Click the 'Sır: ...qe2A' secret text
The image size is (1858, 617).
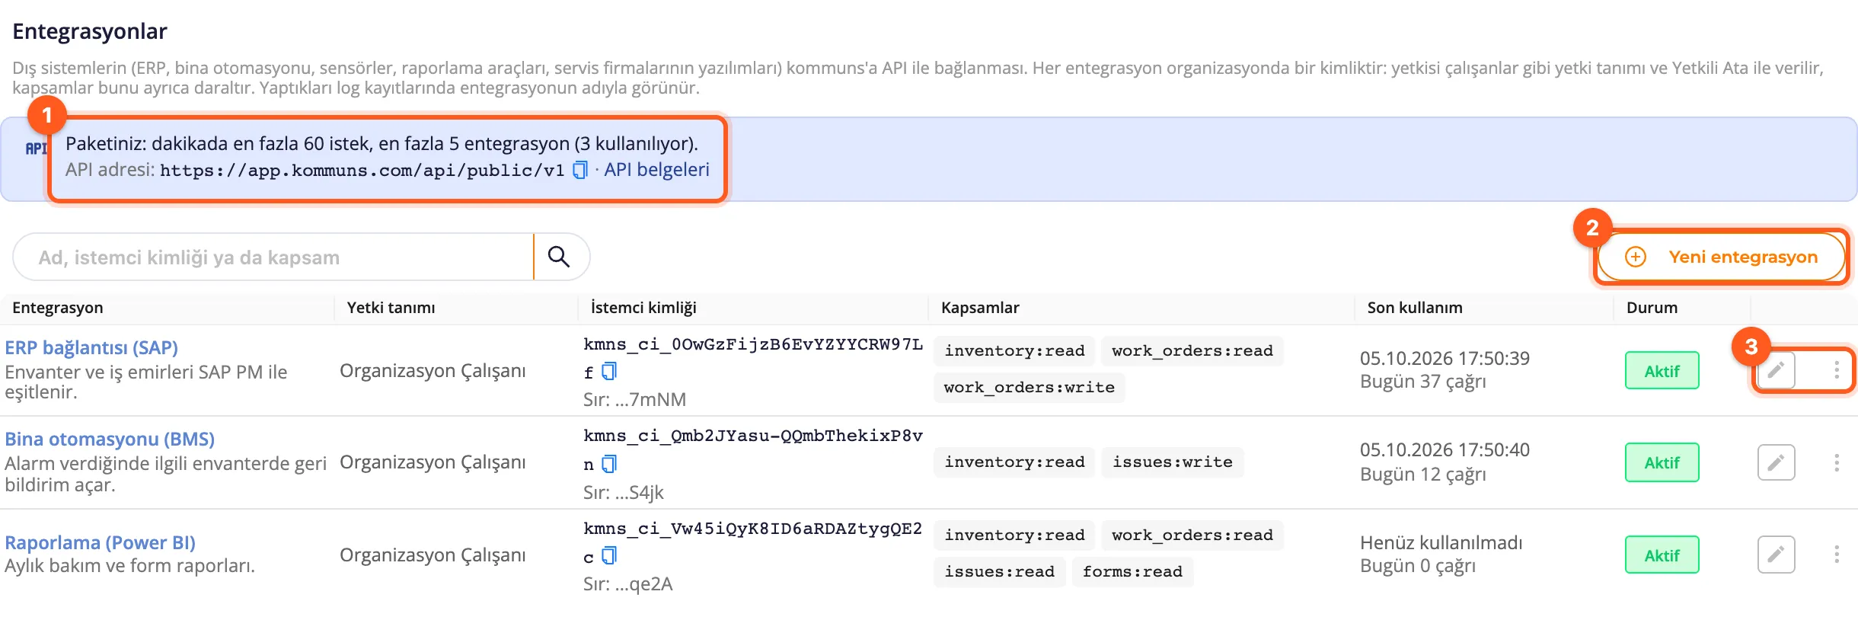coord(628,583)
